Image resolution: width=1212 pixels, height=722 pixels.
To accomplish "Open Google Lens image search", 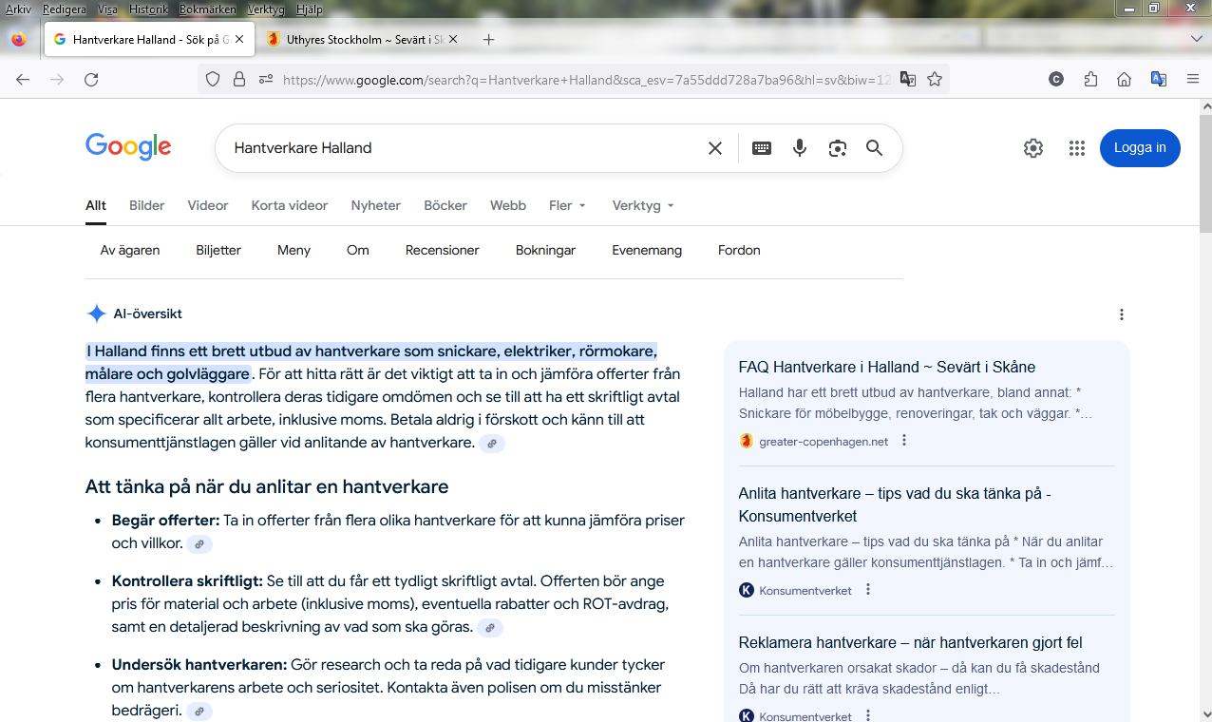I will pos(837,148).
